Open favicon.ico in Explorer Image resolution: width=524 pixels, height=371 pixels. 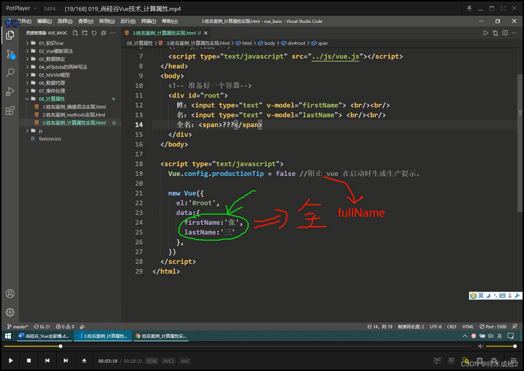[x=50, y=139]
